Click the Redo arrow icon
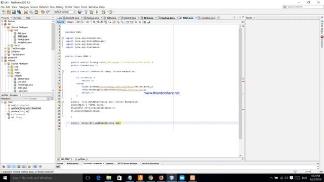The image size is (324, 182). coord(48,12)
